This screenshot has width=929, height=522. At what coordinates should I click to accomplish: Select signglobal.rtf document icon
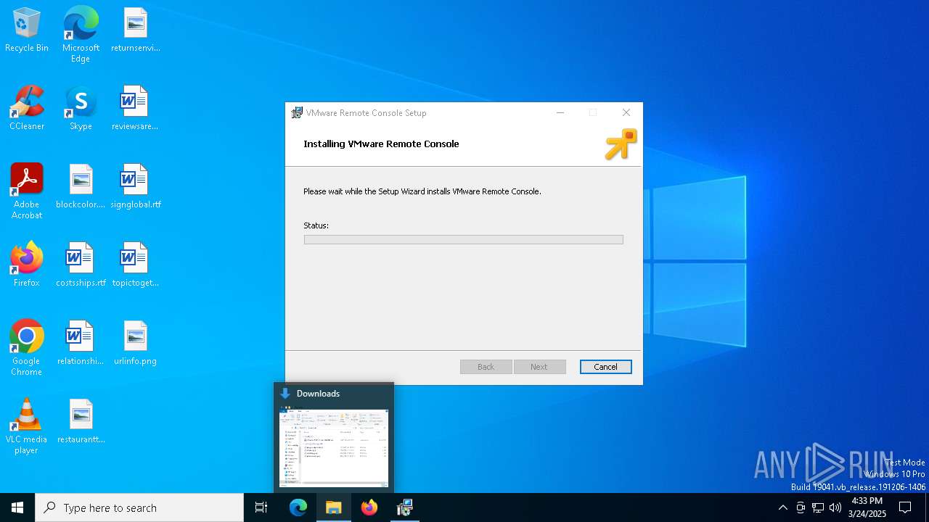coord(135,187)
